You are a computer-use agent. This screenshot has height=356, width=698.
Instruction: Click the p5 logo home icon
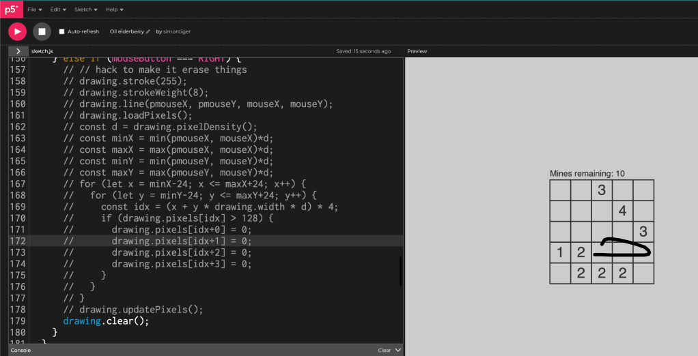pos(11,10)
